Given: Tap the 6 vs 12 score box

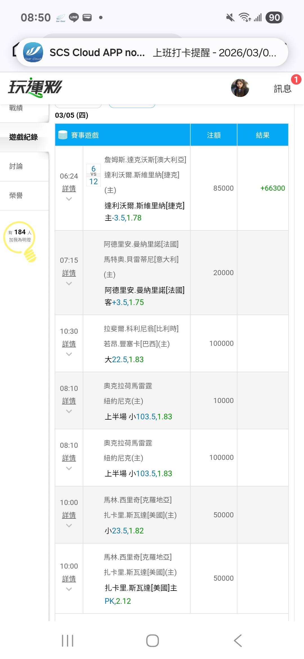Looking at the screenshot, I should pos(93,175).
